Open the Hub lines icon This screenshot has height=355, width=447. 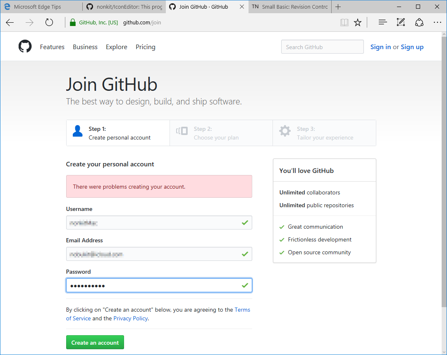coord(382,22)
